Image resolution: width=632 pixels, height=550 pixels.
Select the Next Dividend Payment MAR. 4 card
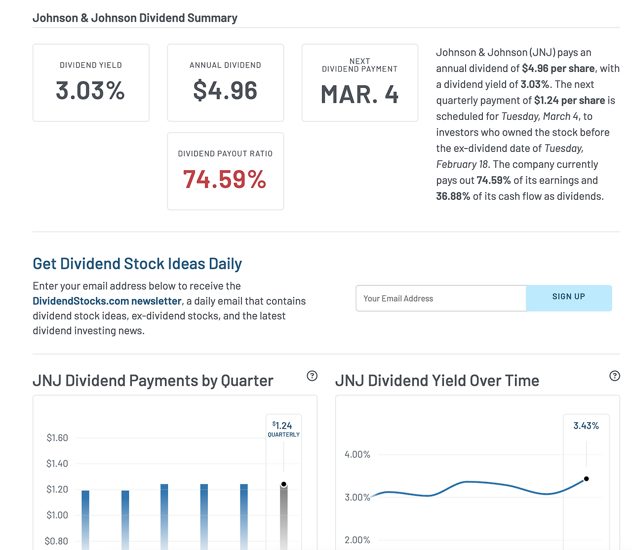coord(360,83)
